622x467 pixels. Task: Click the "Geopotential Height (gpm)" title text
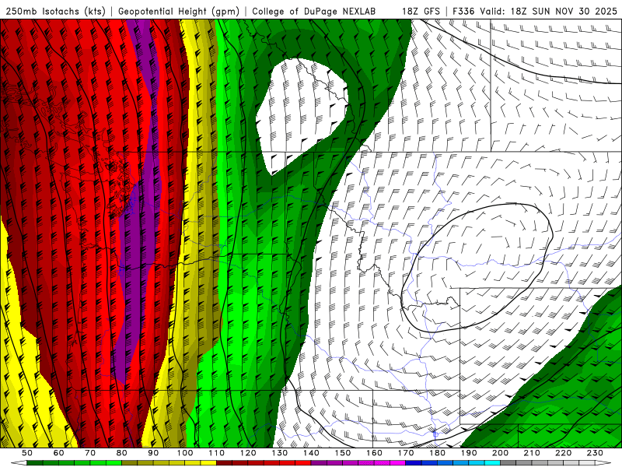tap(179, 11)
